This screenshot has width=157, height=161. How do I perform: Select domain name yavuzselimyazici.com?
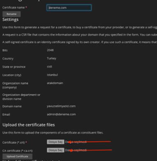[61, 106]
